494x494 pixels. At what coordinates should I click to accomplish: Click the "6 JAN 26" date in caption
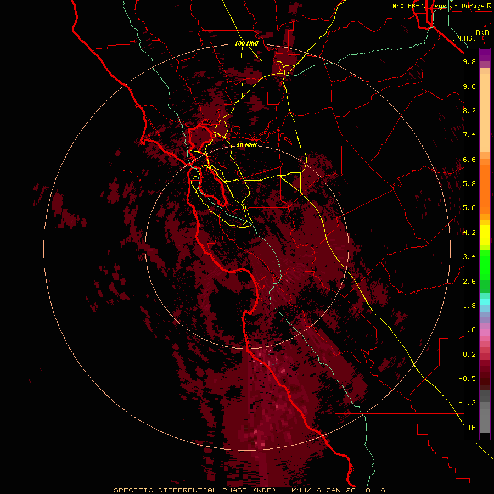[x=337, y=490]
